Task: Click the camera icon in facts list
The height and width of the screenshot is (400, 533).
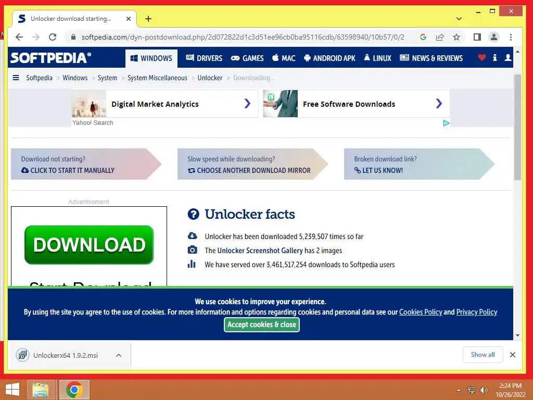Action: [x=193, y=250]
